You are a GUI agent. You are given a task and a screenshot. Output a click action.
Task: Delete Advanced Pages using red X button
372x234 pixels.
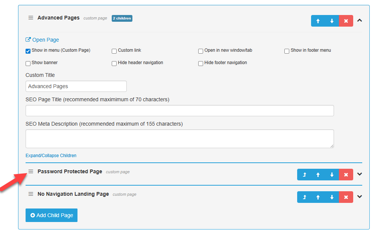[x=346, y=21]
